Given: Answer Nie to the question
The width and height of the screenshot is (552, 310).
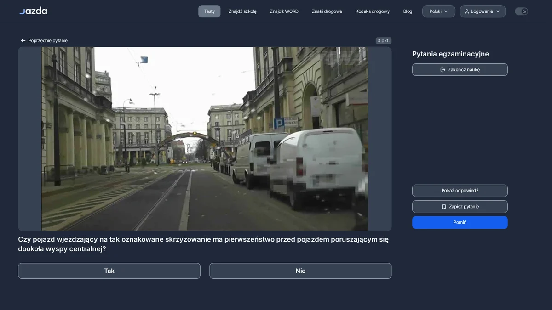Looking at the screenshot, I should click(x=300, y=271).
